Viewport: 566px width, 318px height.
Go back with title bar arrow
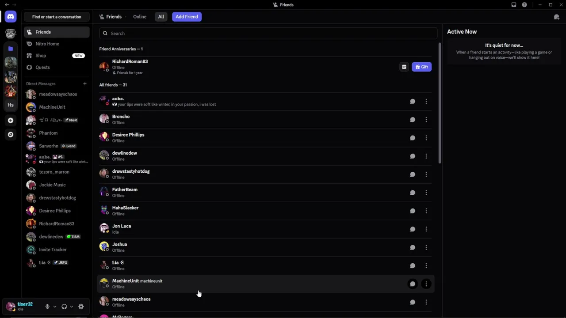[x=7, y=5]
